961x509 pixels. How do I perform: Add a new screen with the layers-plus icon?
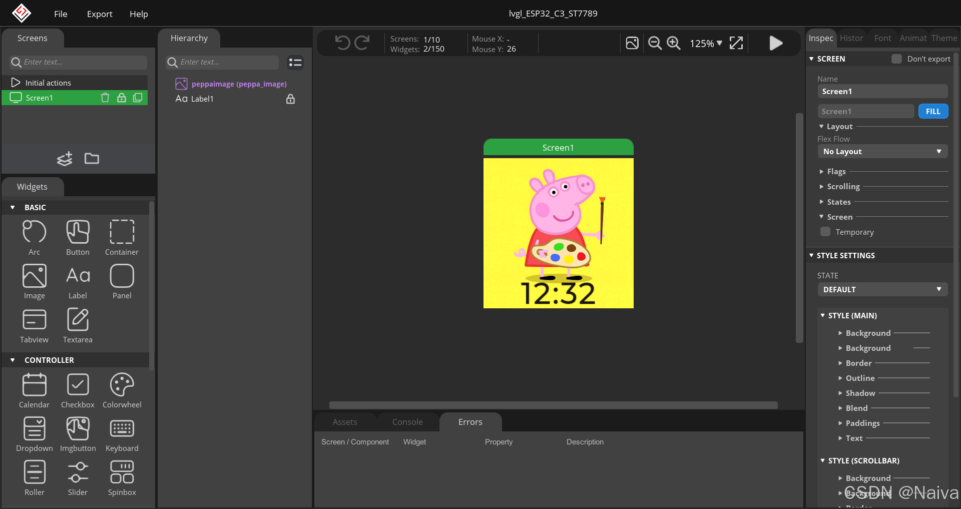pyautogui.click(x=65, y=159)
